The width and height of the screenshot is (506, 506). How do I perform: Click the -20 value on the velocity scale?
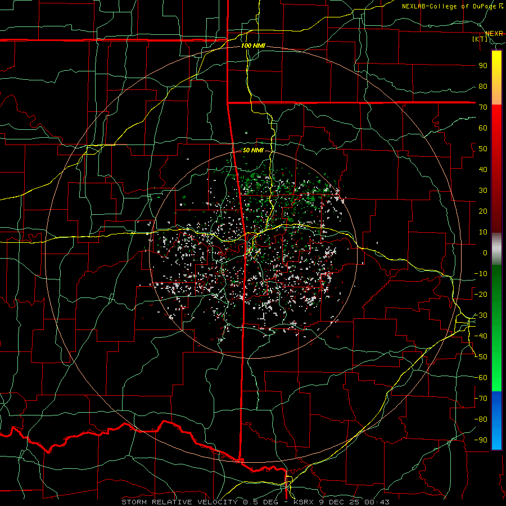click(481, 294)
